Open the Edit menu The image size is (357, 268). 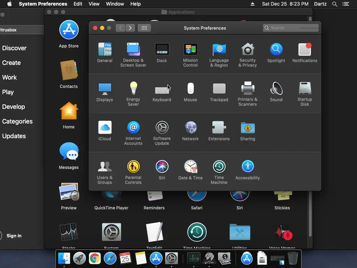78,4
